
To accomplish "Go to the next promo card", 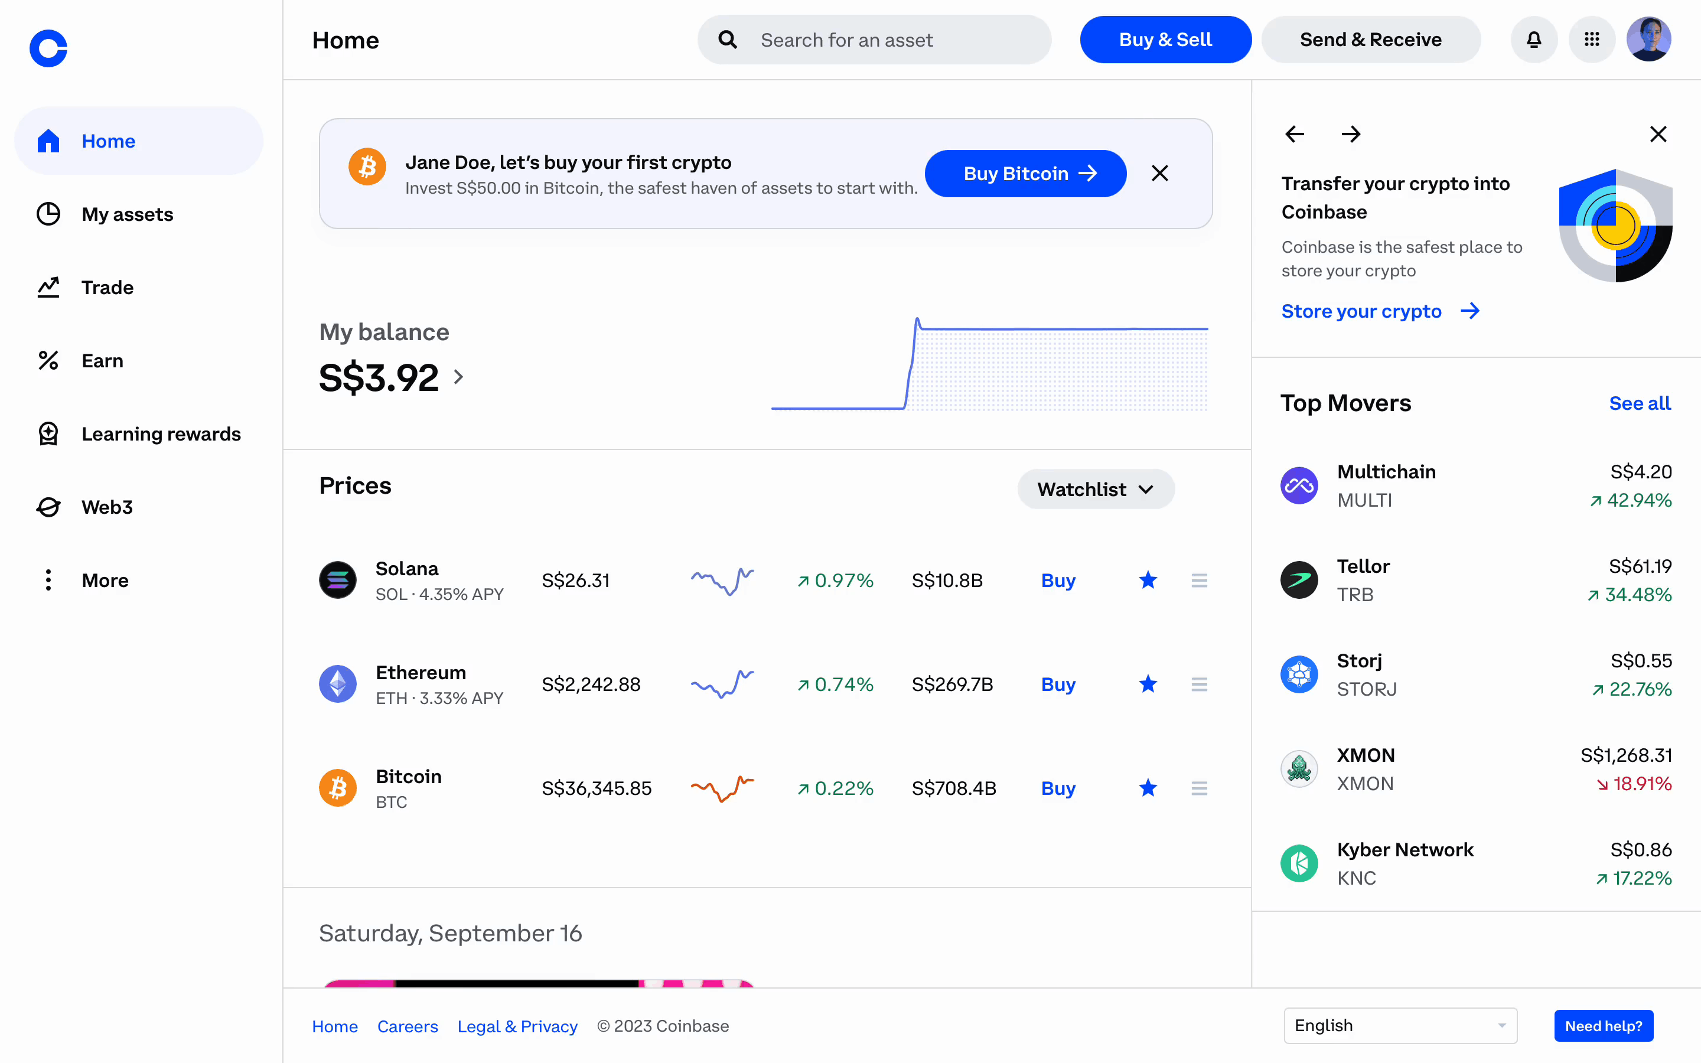I will pos(1350,134).
